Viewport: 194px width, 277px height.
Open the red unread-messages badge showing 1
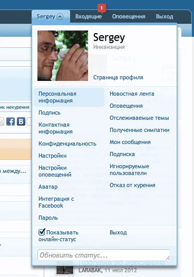(x=102, y=8)
